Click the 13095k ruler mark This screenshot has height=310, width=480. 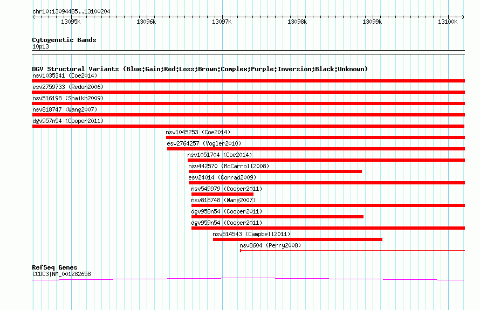tap(71, 22)
